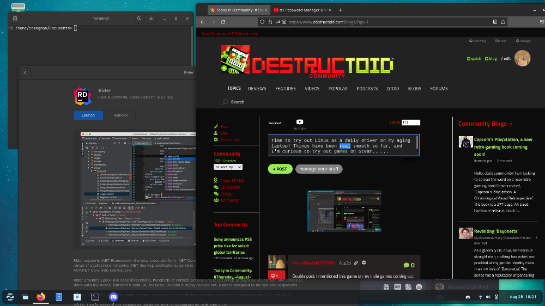Click the gear icon on SlimeyBear post
This screenshot has height=306, width=545.
364,263
